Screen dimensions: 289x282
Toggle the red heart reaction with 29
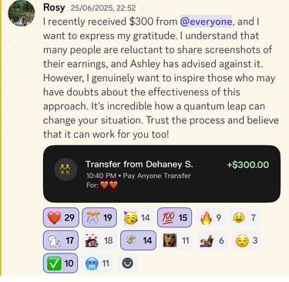tap(61, 217)
